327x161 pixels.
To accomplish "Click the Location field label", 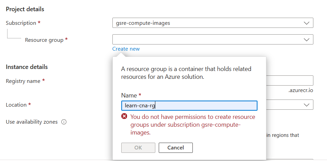I will pyautogui.click(x=16, y=105).
